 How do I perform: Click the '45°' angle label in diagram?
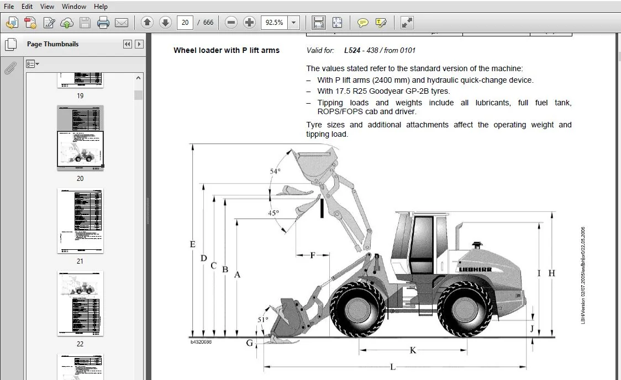[273, 213]
